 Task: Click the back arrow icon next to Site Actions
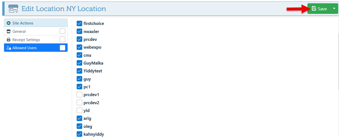pos(9,23)
